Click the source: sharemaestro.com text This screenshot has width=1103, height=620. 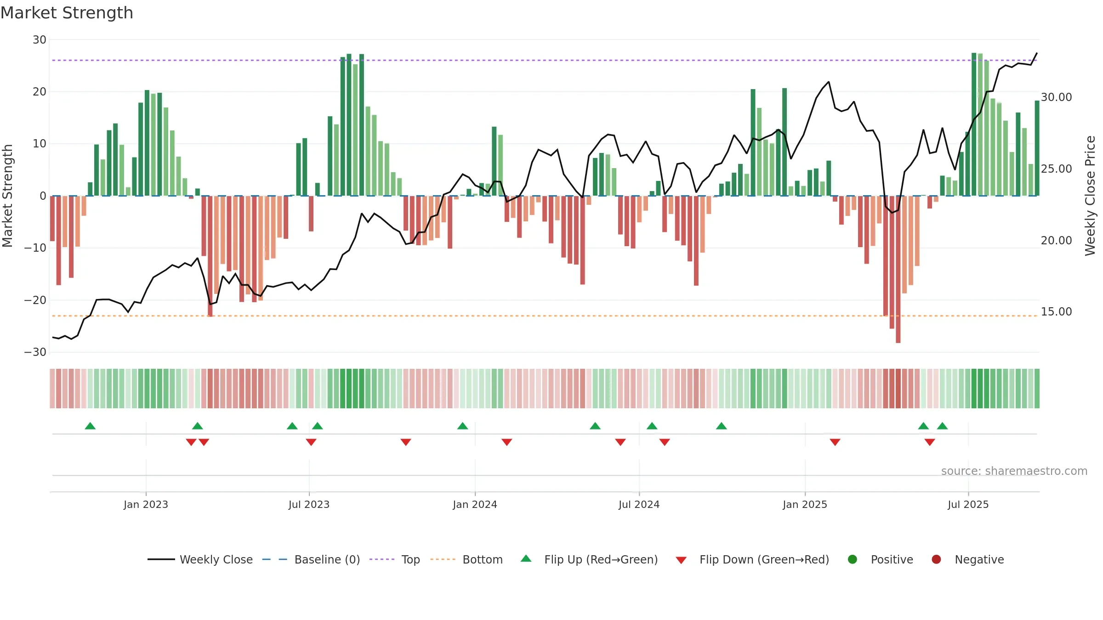tap(1014, 471)
